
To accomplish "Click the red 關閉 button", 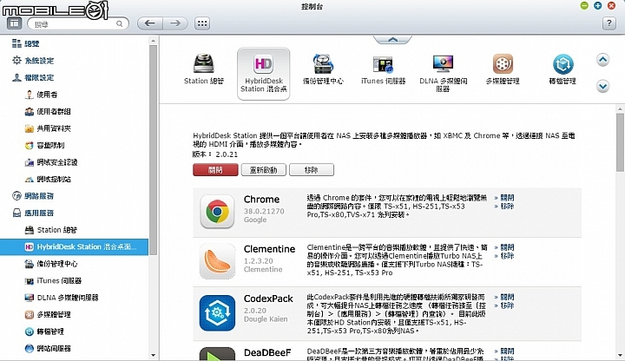I will 215,170.
